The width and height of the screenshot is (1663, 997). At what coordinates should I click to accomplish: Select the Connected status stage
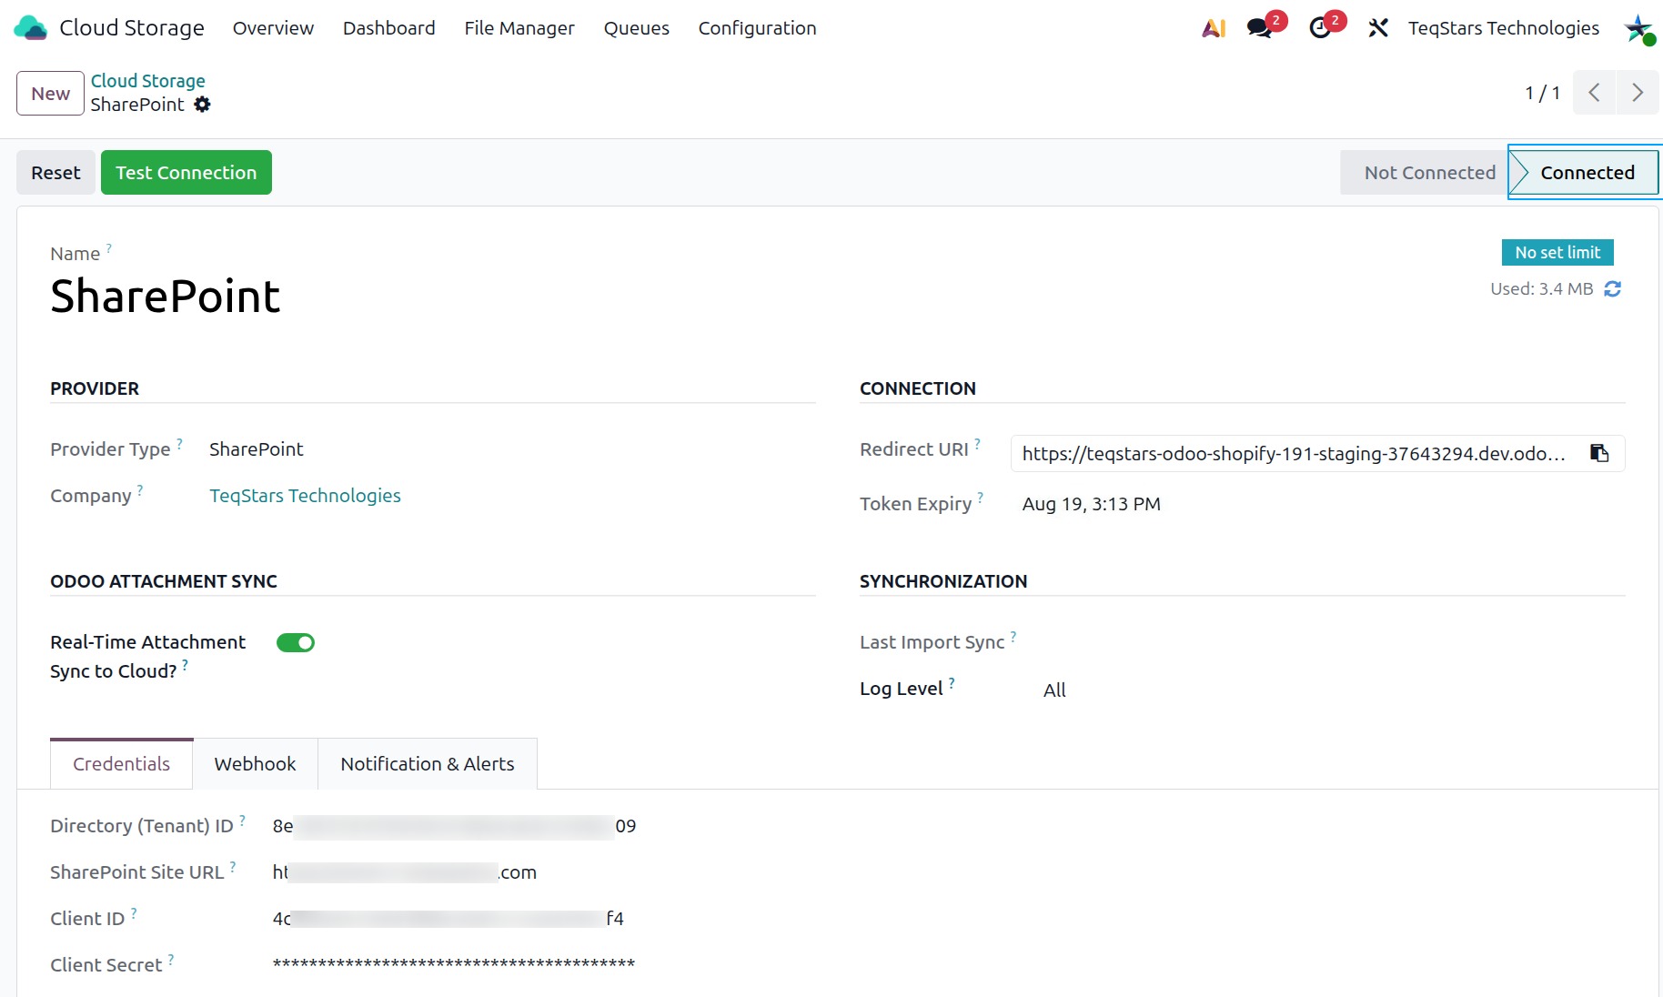pyautogui.click(x=1584, y=173)
